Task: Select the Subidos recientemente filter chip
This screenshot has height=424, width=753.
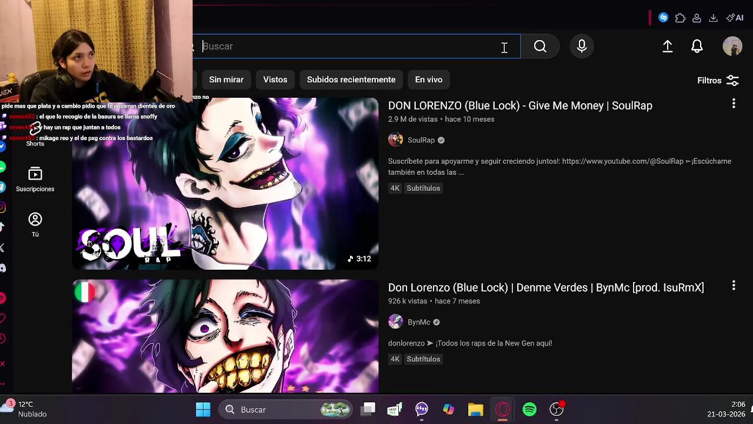Action: coord(351,79)
